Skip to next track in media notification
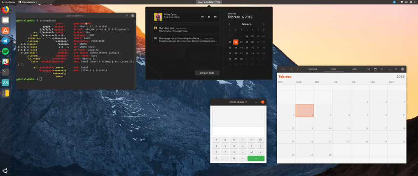 (216, 17)
